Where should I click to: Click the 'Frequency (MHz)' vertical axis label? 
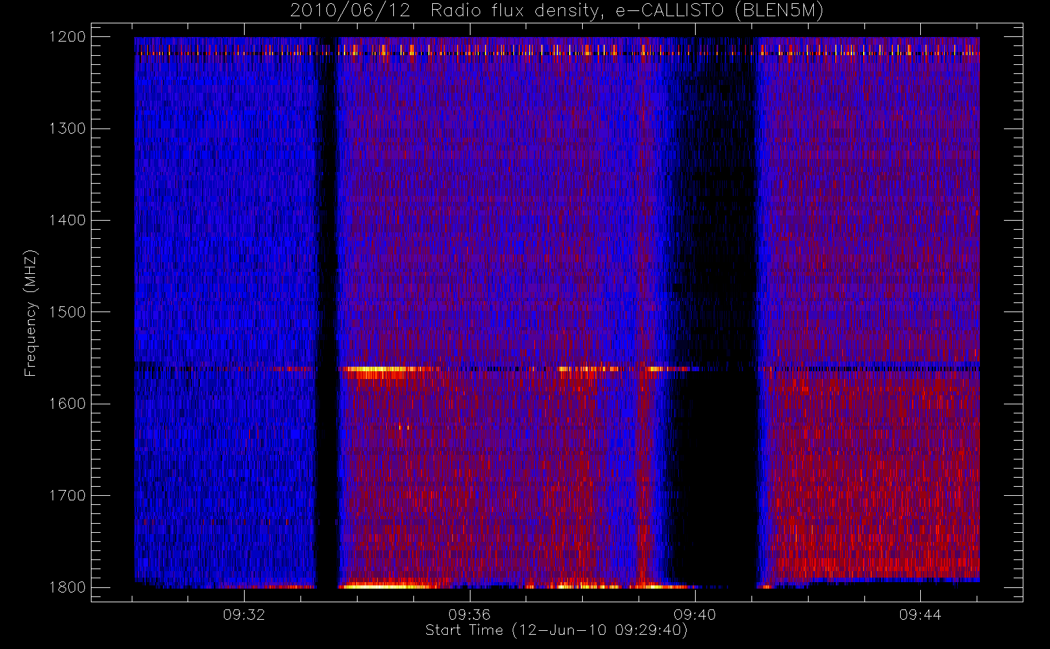pyautogui.click(x=31, y=312)
